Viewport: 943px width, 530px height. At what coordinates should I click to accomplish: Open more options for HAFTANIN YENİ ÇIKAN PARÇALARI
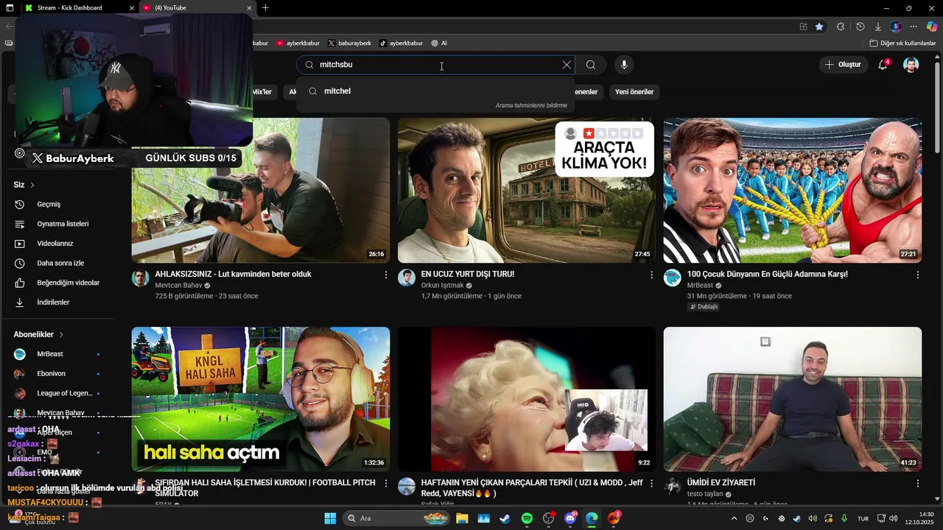pyautogui.click(x=651, y=484)
